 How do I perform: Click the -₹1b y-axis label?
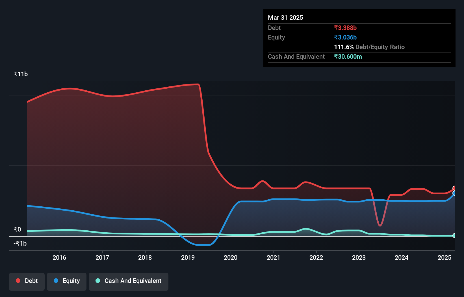20,243
